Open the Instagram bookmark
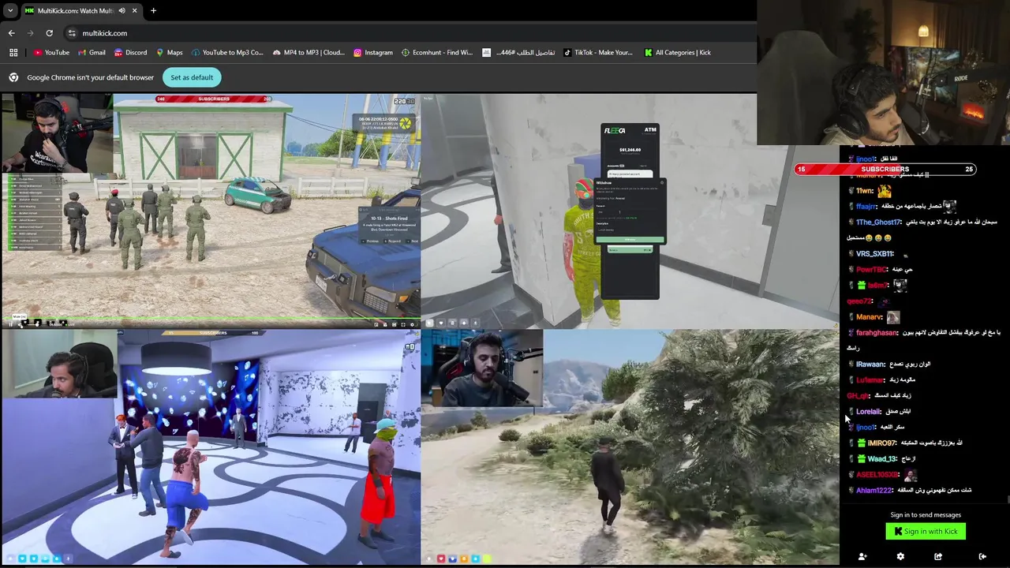1010x568 pixels. point(372,53)
